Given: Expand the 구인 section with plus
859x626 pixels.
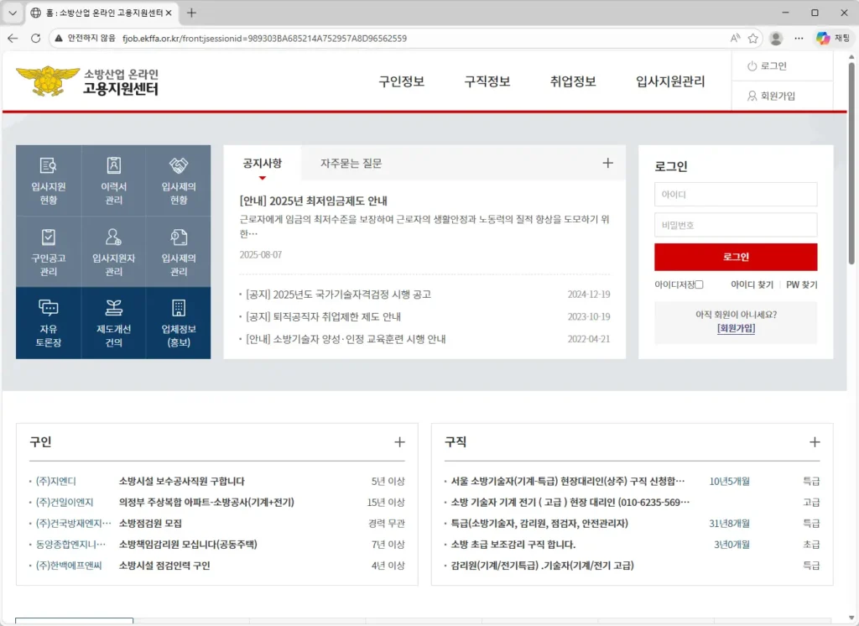Looking at the screenshot, I should tap(399, 442).
